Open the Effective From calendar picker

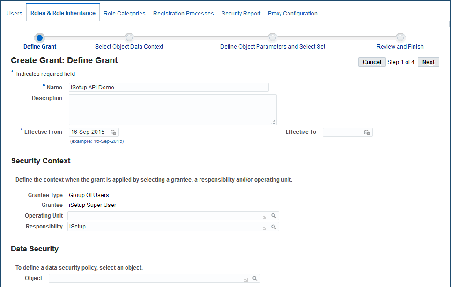[113, 132]
